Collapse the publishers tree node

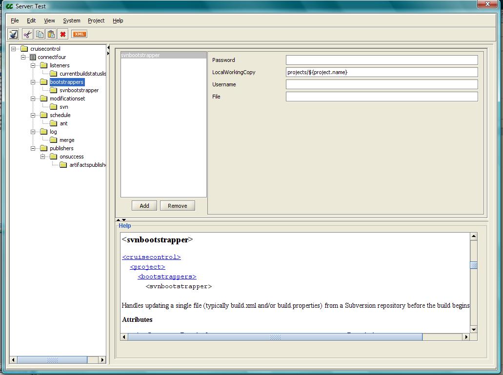coord(33,148)
